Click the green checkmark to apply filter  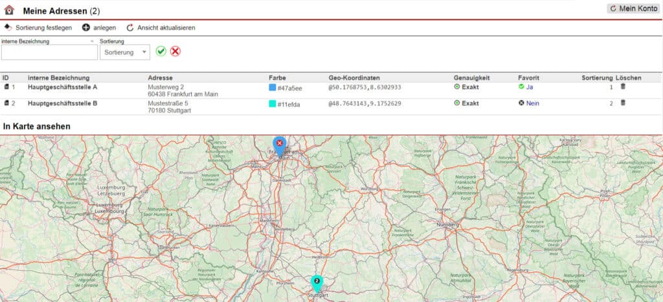[161, 51]
